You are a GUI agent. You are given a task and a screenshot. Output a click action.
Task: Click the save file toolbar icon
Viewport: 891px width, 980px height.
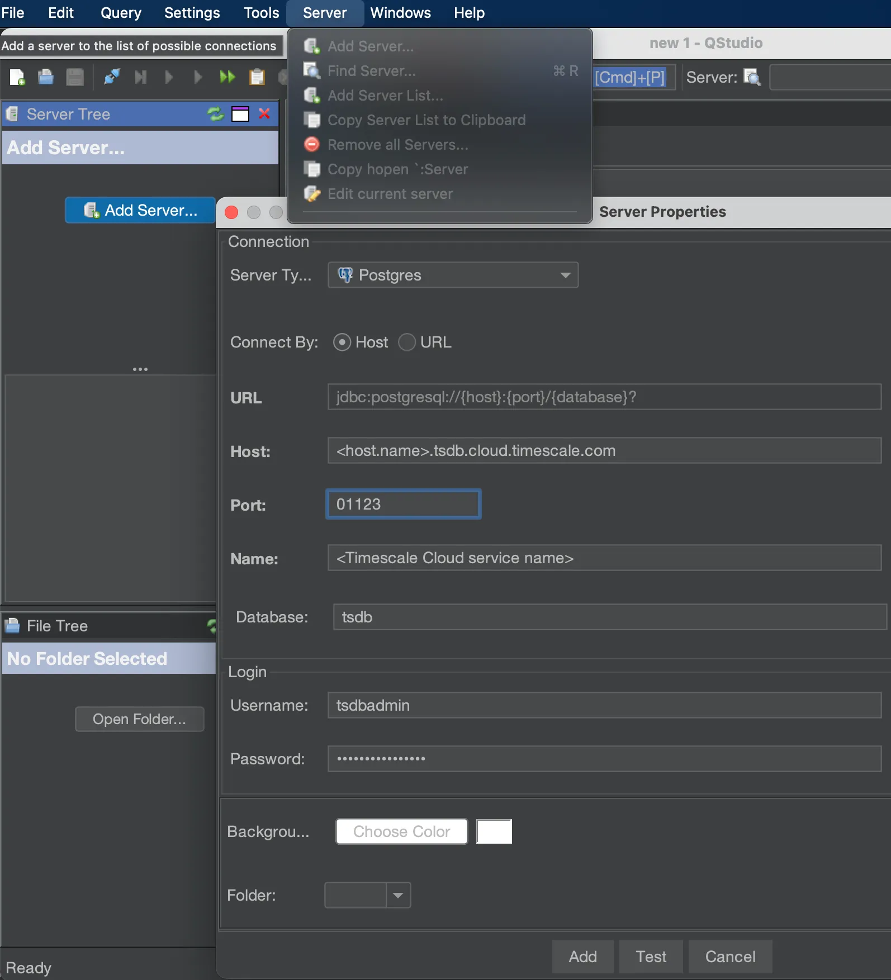click(x=74, y=77)
